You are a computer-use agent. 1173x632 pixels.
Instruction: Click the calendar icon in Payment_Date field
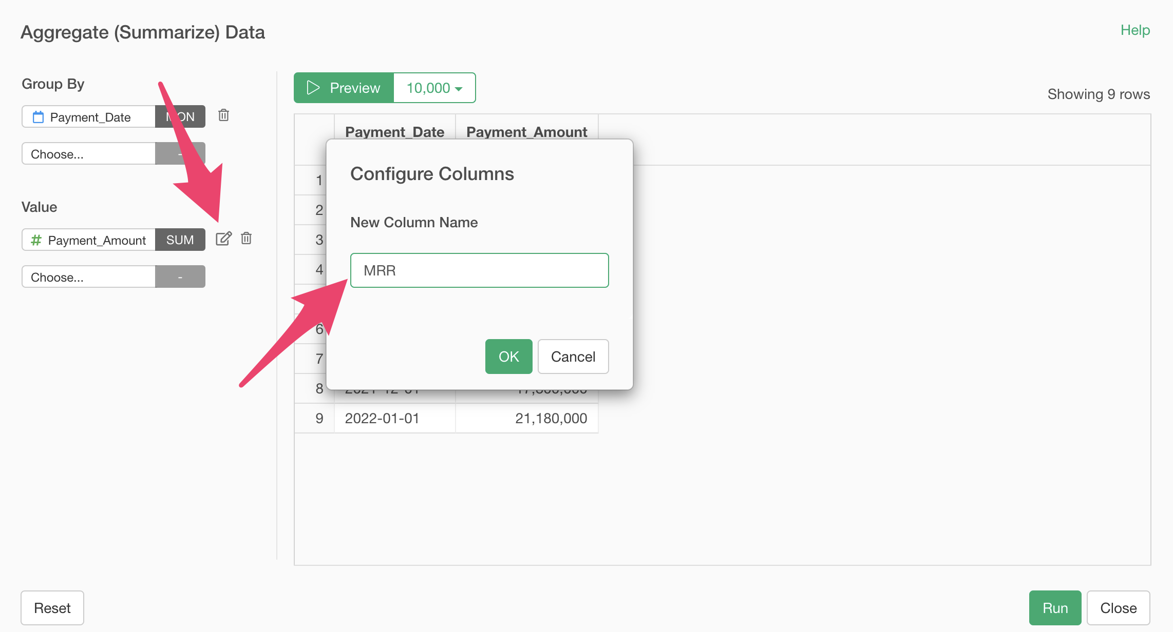[x=38, y=117]
